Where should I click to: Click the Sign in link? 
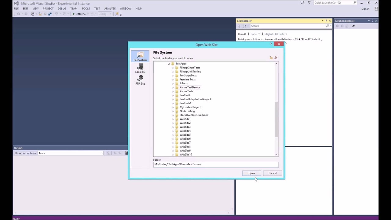pyautogui.click(x=365, y=9)
